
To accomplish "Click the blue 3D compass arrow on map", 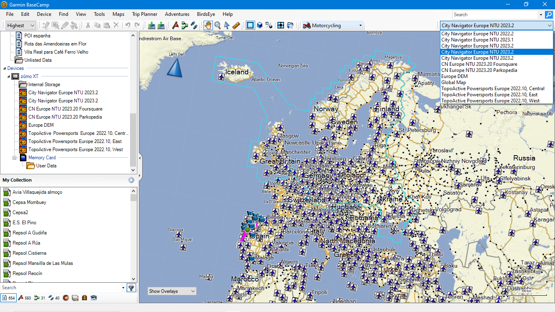I will 175,67.
